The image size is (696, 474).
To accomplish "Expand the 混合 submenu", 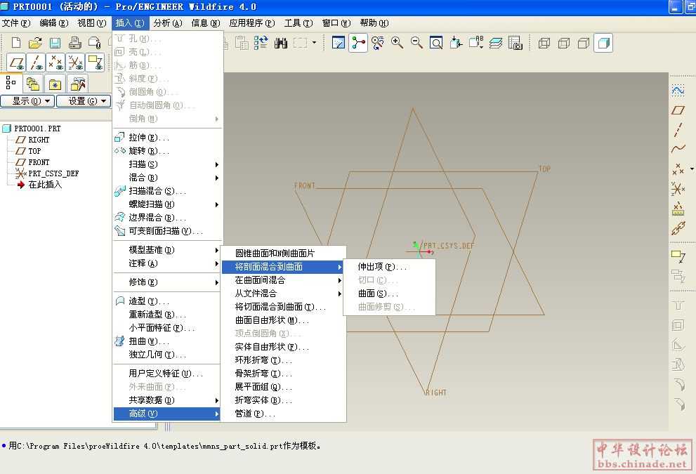I will [167, 178].
